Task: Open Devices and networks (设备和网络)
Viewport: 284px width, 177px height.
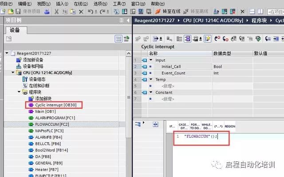Action: pos(33,66)
